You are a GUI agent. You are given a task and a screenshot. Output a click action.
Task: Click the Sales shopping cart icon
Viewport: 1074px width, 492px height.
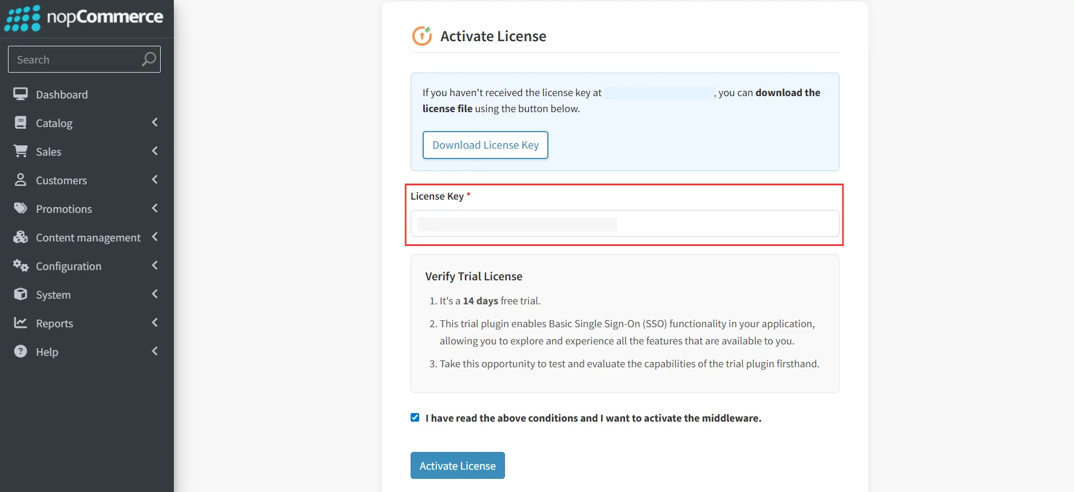click(x=21, y=151)
